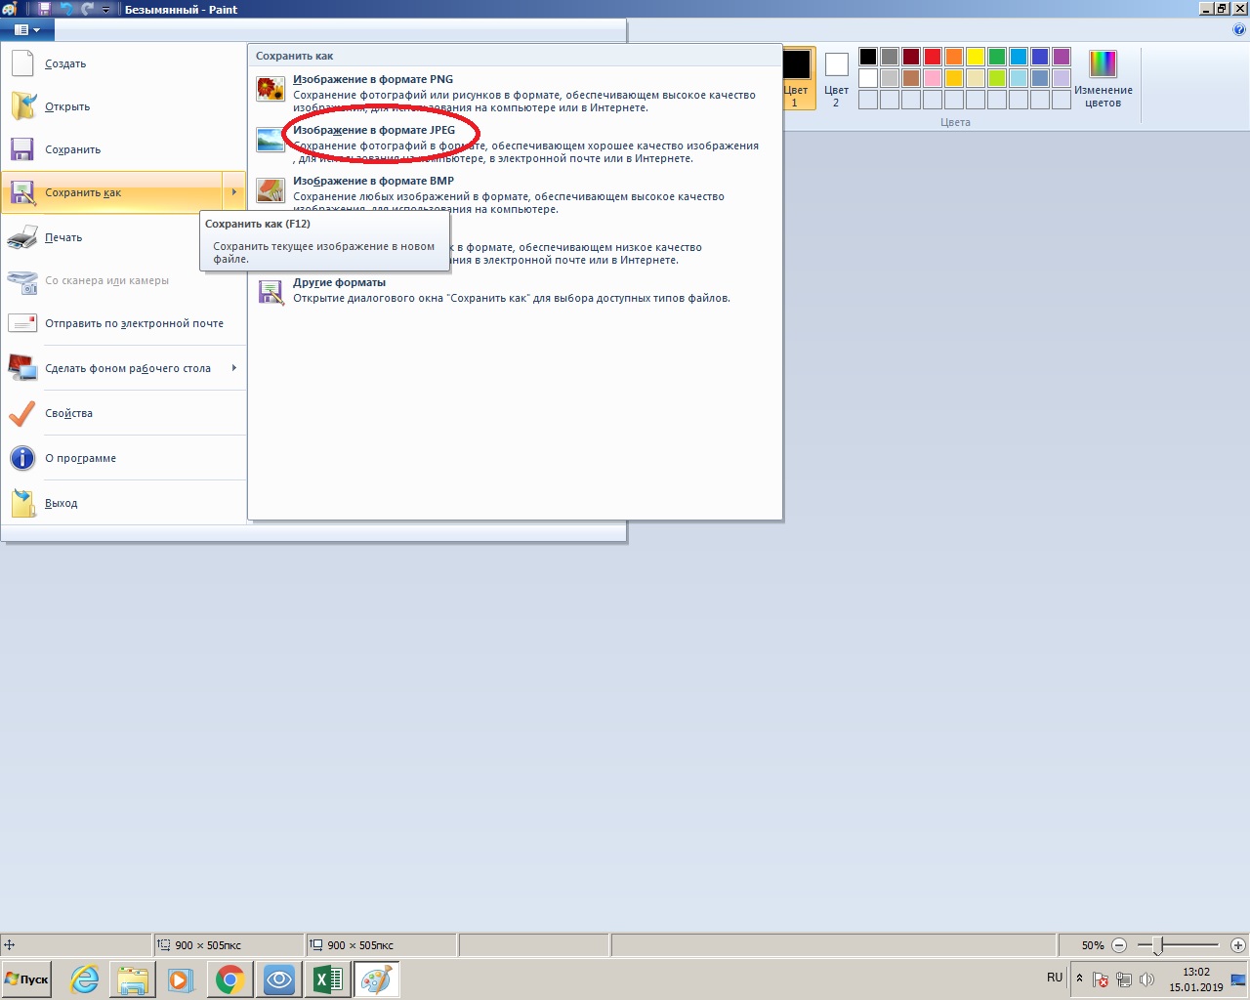The height and width of the screenshot is (1000, 1250).
Task: Click the RU language indicator
Action: pyautogui.click(x=1055, y=978)
